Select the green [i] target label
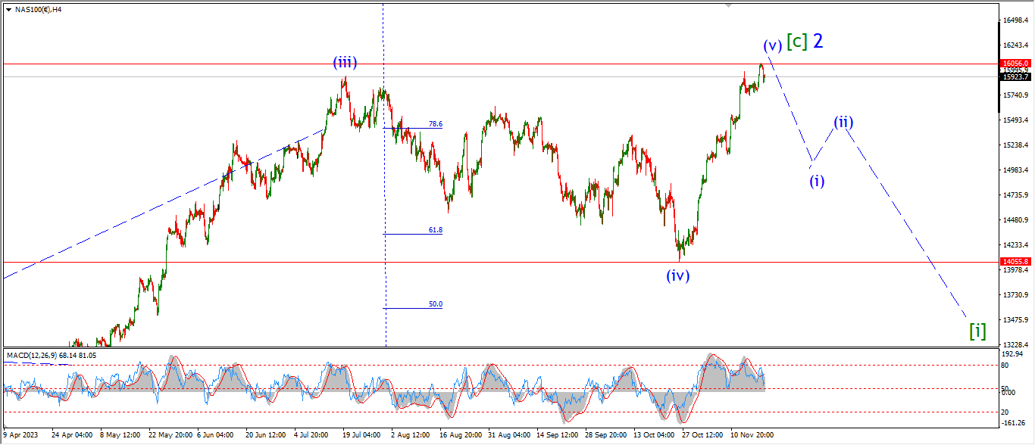The width and height of the screenshot is (1035, 445). pos(978,331)
